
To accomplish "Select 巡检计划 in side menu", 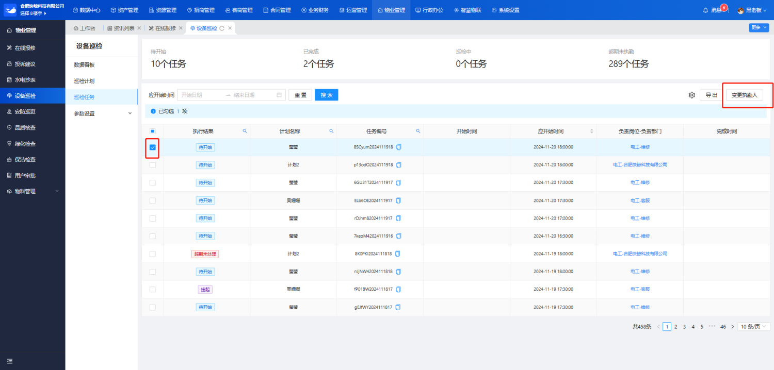I will [84, 81].
